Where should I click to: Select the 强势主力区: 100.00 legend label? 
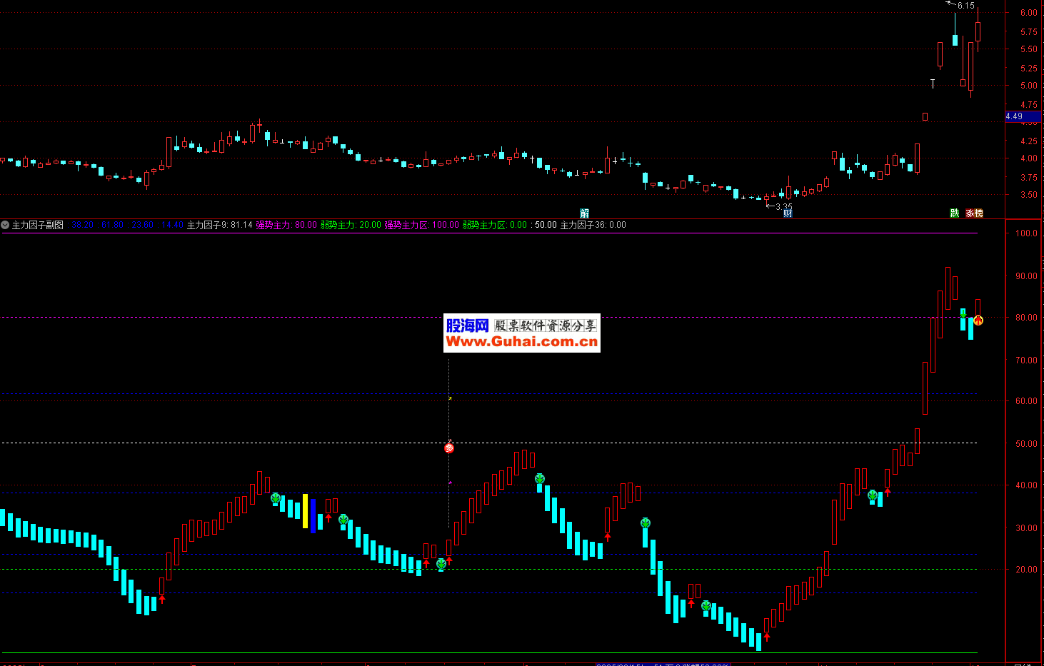[421, 225]
